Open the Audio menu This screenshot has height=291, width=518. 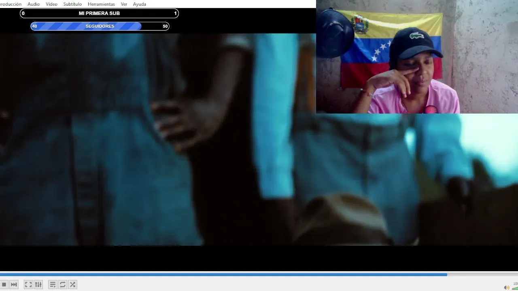(34, 4)
